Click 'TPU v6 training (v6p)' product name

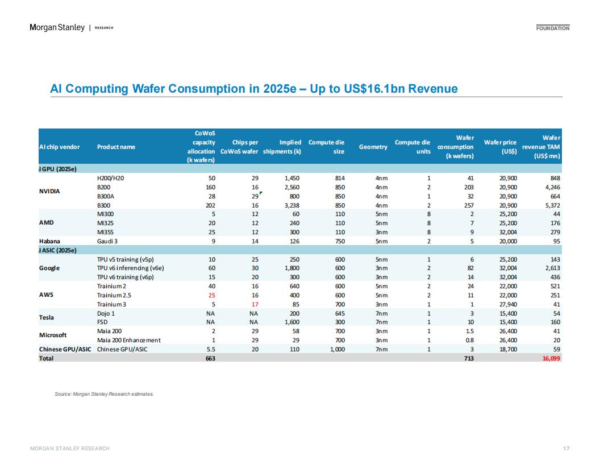[x=125, y=277]
